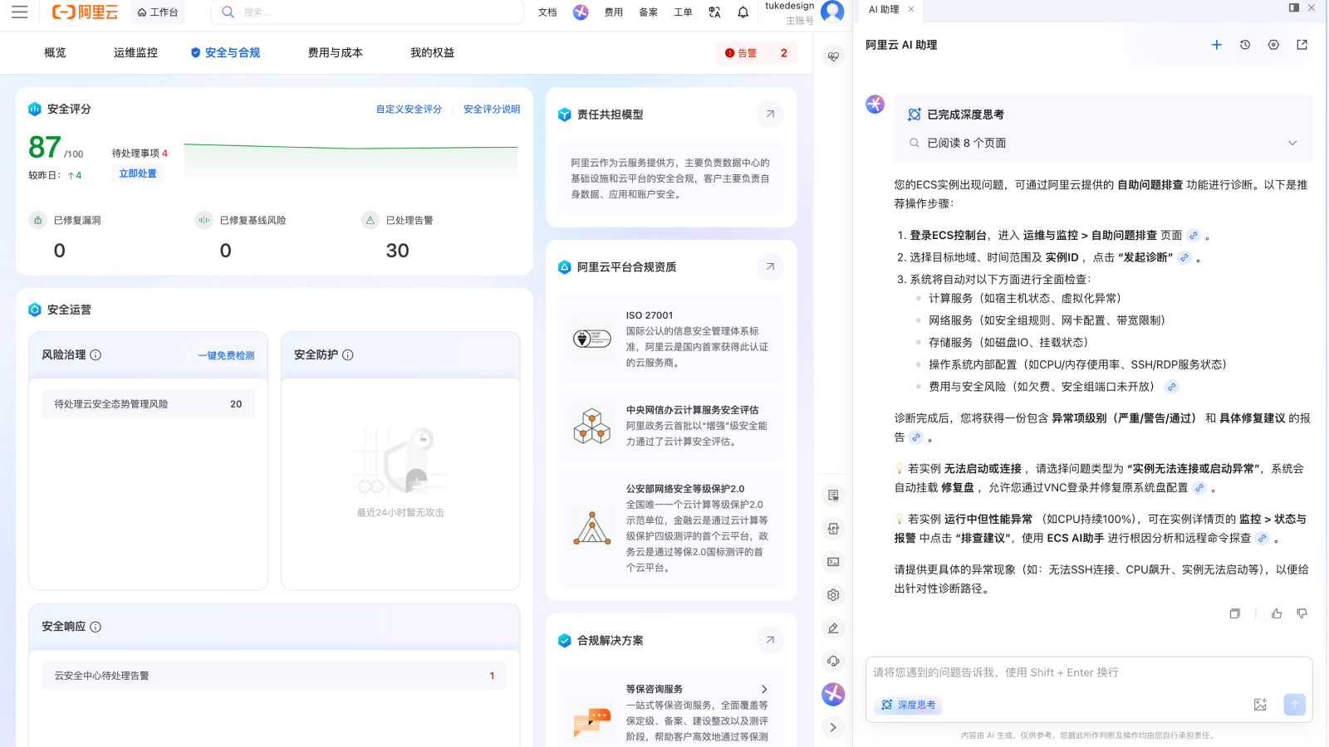The image size is (1329, 747).
Task: Open the 告警 2 alert badge
Action: click(756, 53)
